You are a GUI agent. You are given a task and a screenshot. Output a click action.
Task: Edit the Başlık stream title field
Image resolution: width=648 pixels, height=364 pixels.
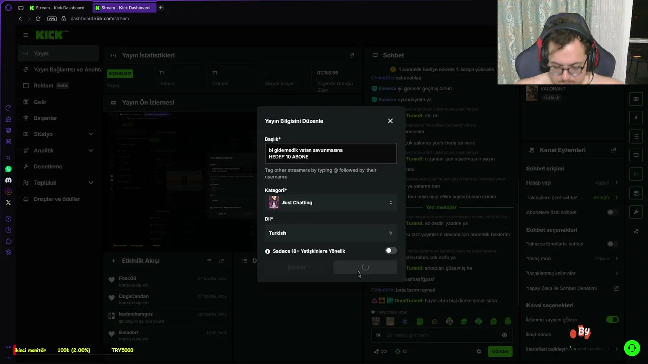click(x=331, y=153)
